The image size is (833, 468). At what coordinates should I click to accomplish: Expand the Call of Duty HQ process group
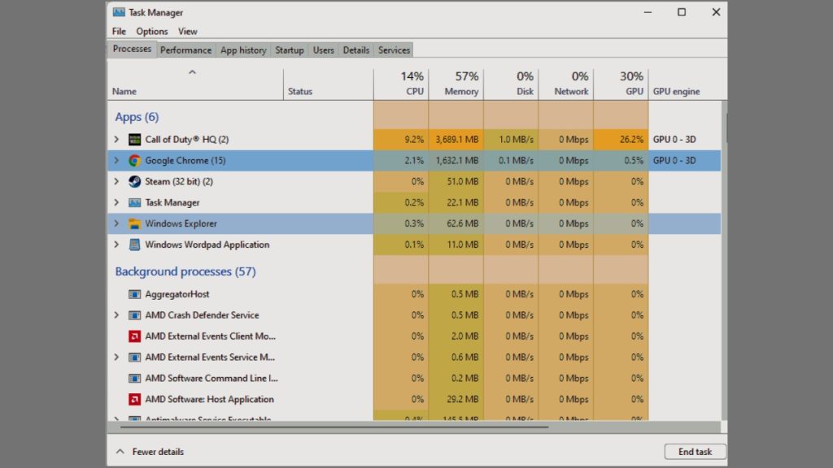click(116, 140)
